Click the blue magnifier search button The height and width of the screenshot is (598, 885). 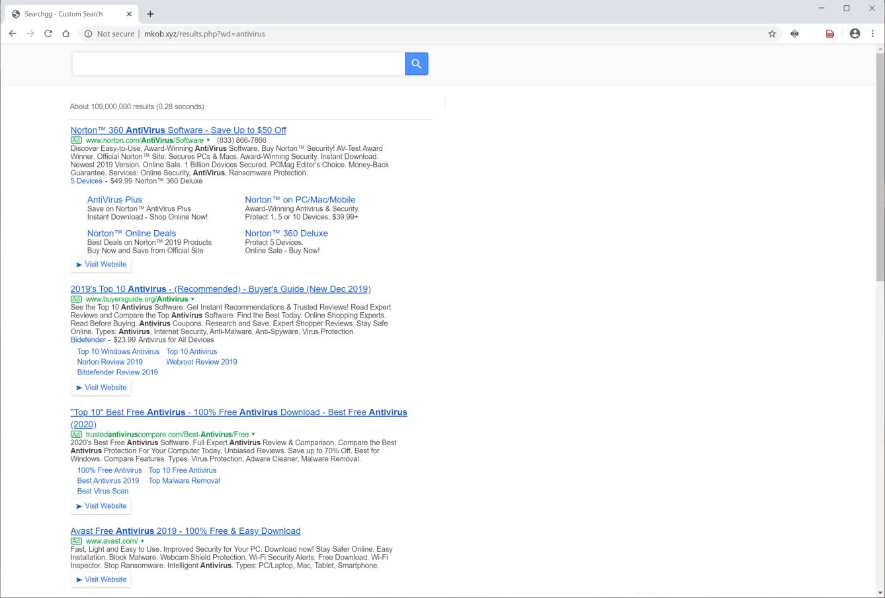416,64
